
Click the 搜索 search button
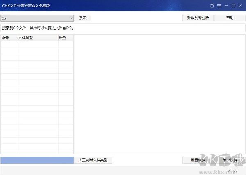[82, 18]
